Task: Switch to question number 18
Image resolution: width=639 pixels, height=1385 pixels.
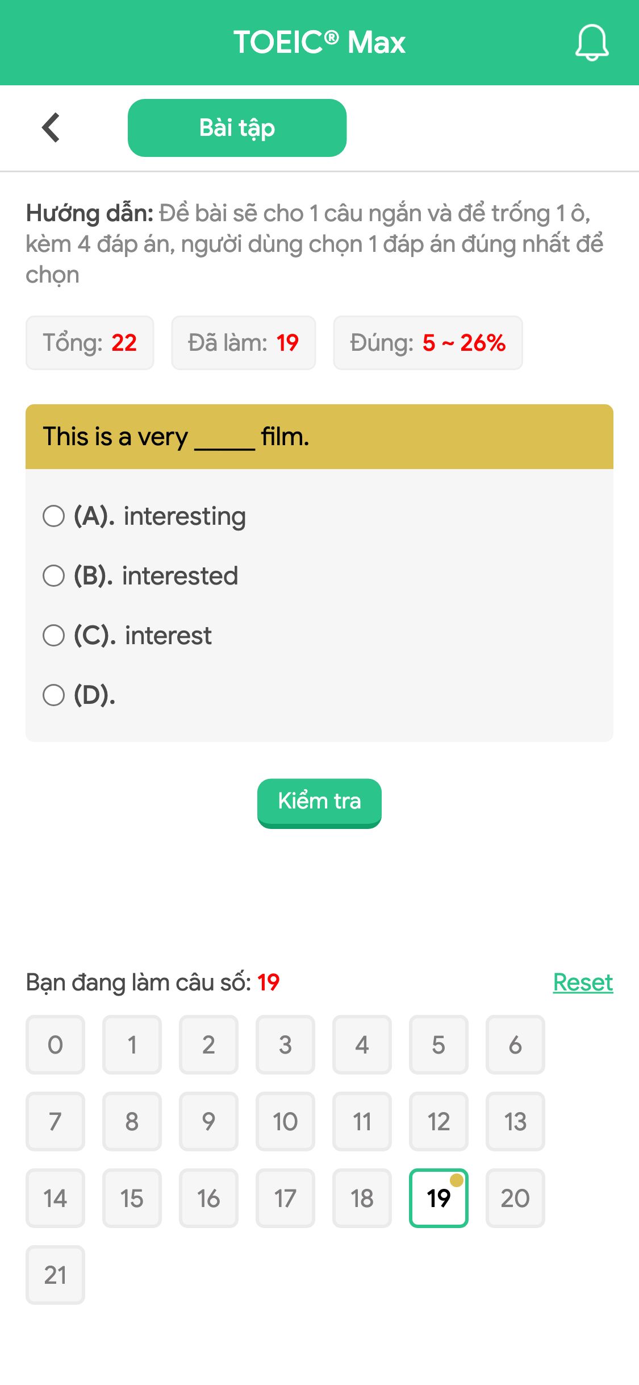Action: (x=362, y=1199)
